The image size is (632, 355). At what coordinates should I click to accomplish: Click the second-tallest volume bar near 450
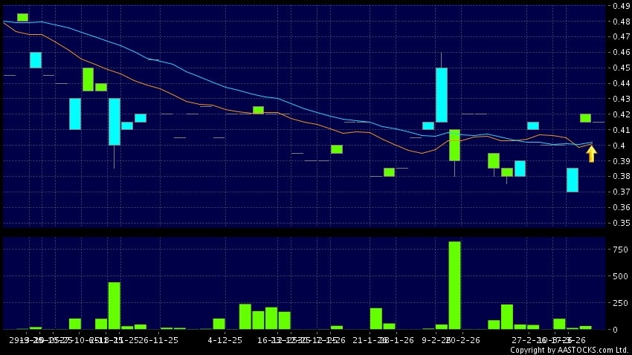pos(114,305)
